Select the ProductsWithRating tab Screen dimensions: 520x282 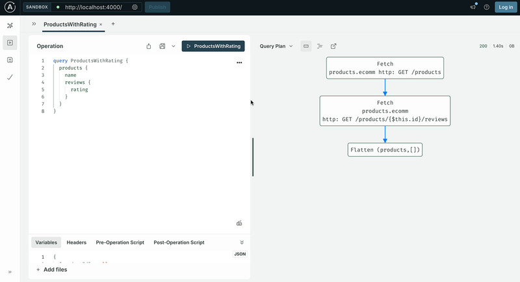click(x=70, y=24)
